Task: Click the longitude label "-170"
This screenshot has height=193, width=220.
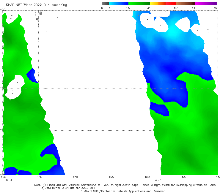Action: (x=74, y=177)
